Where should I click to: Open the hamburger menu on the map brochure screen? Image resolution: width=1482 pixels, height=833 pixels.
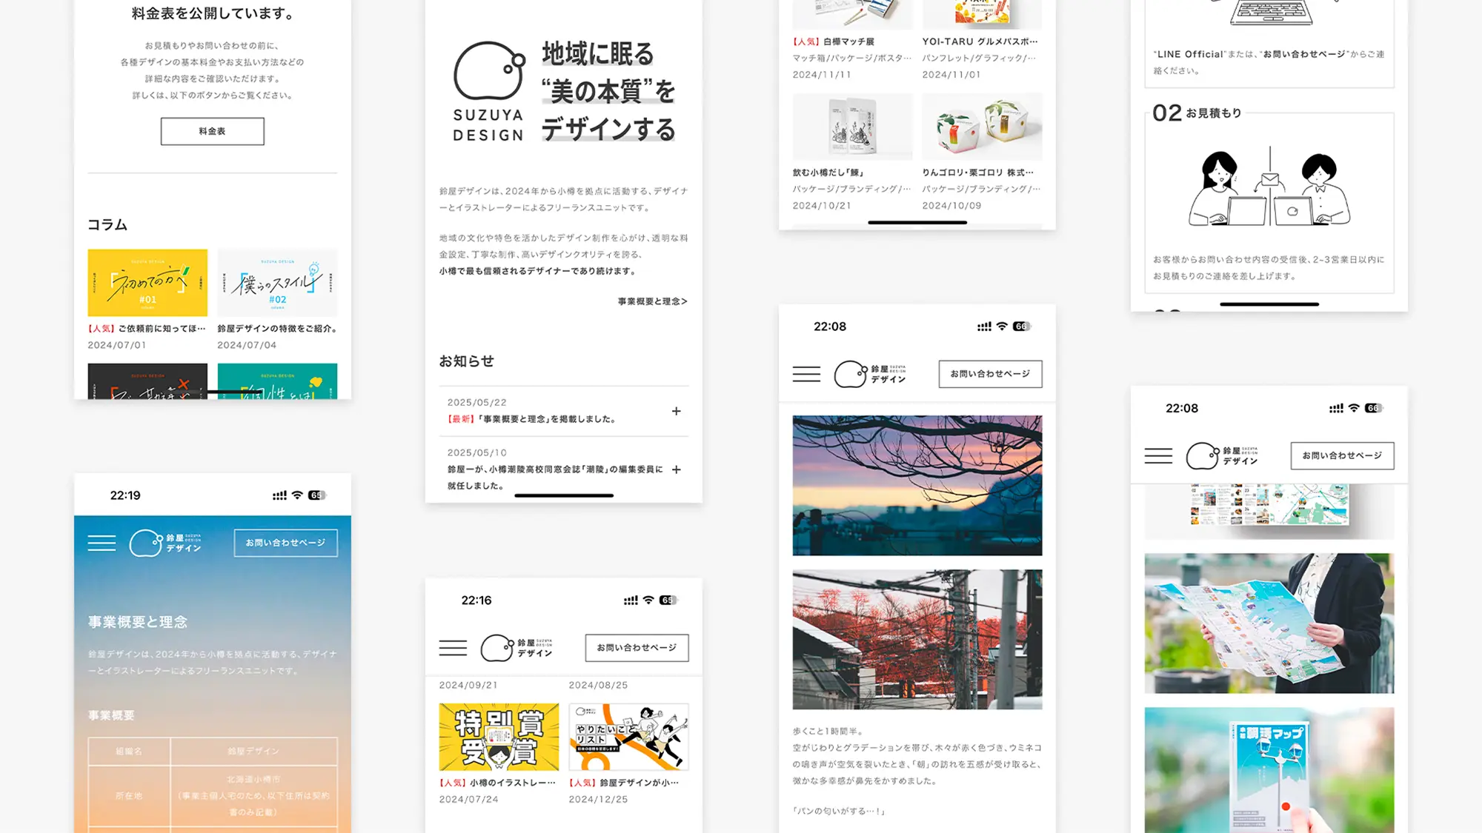(1158, 456)
